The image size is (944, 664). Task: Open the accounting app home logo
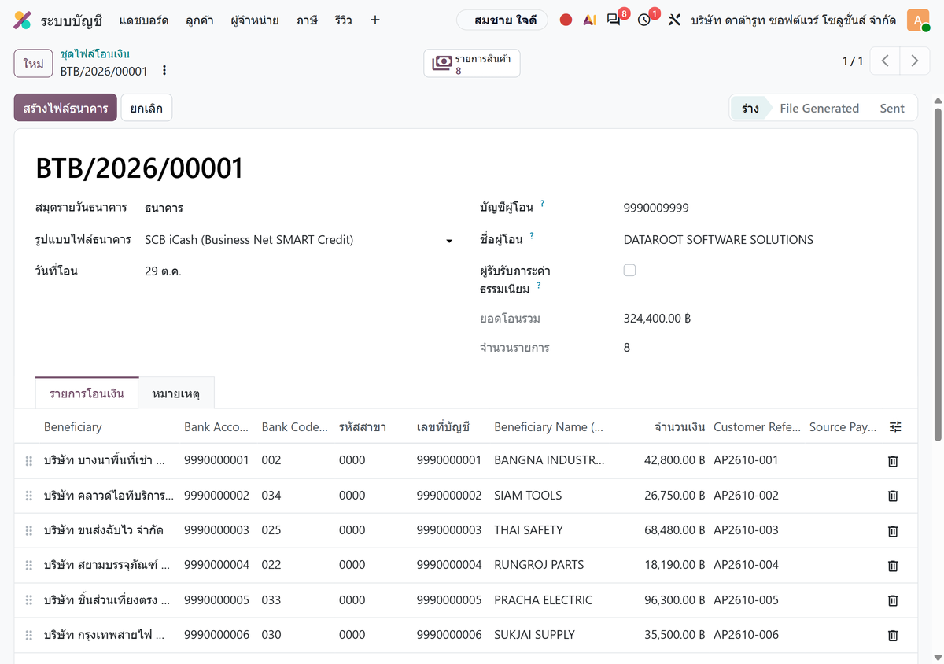tap(23, 20)
